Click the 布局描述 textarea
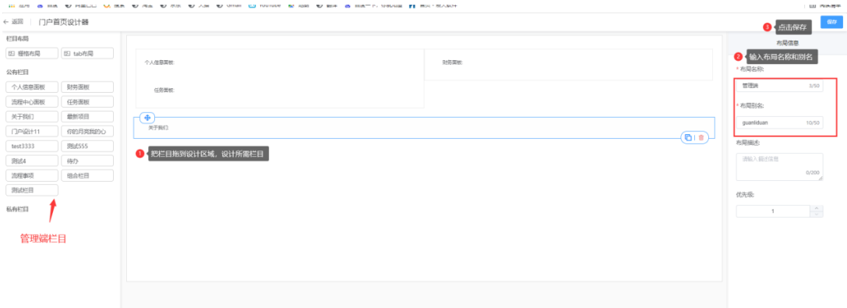 pos(779,166)
